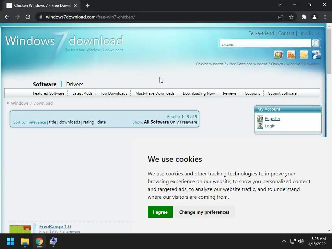
Task: Share this page via share icon
Action: tap(281, 17)
